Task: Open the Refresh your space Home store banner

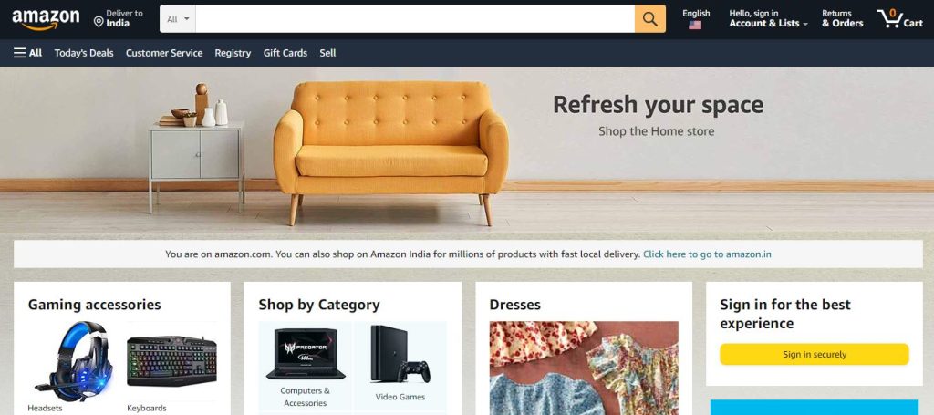Action: (x=467, y=149)
